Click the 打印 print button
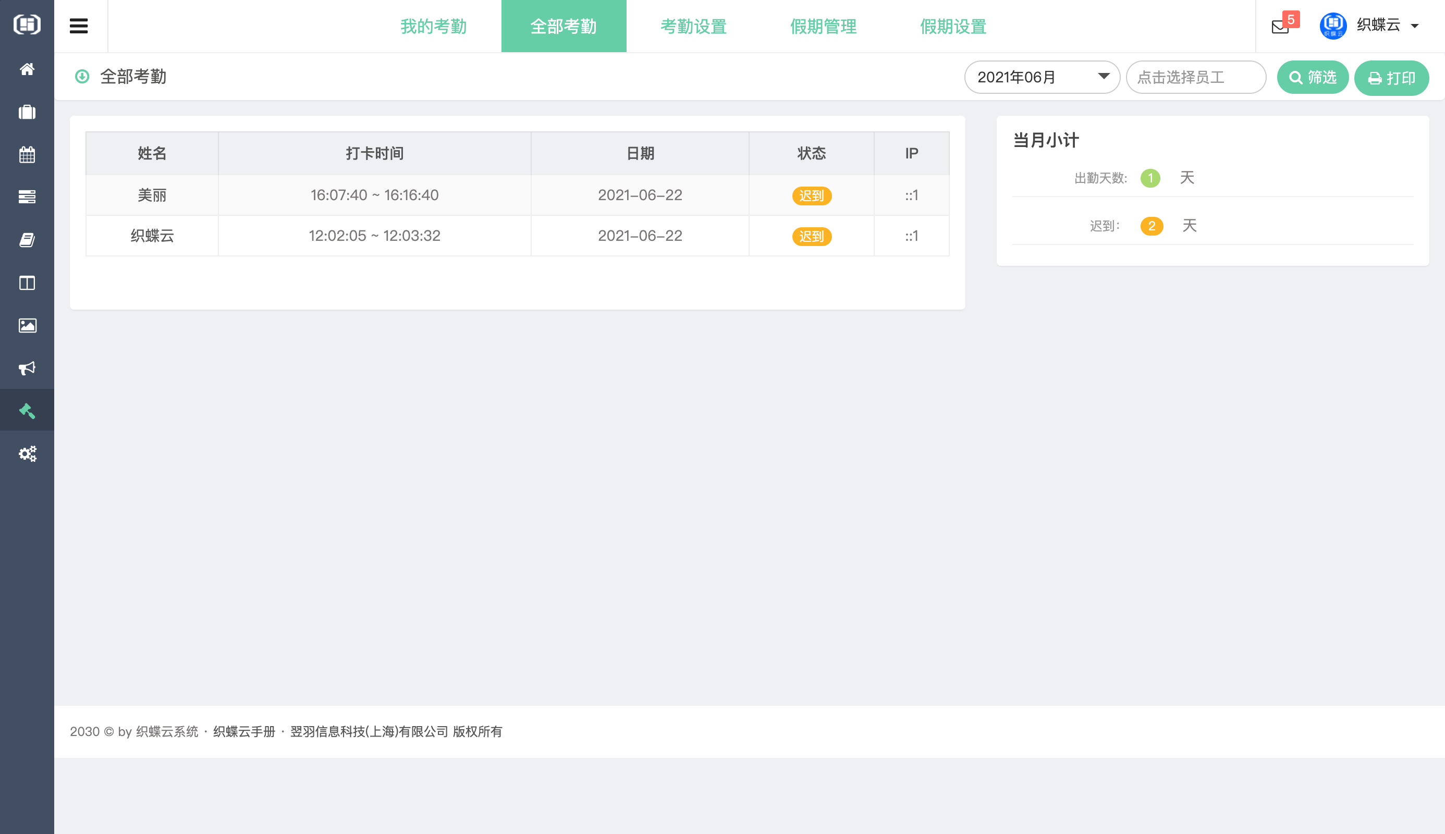The height and width of the screenshot is (834, 1445). click(1391, 78)
